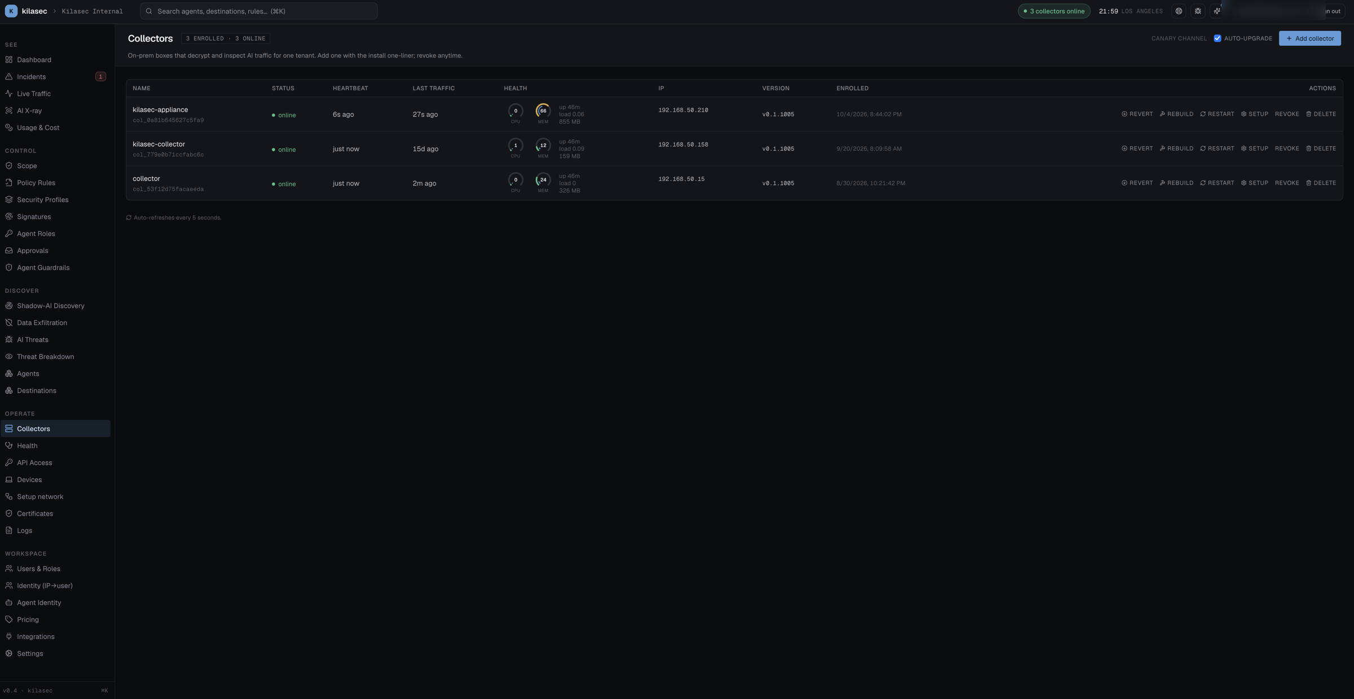Revoke the kilasec-collector enrollment
Viewport: 1354px width, 699px height.
pyautogui.click(x=1287, y=149)
